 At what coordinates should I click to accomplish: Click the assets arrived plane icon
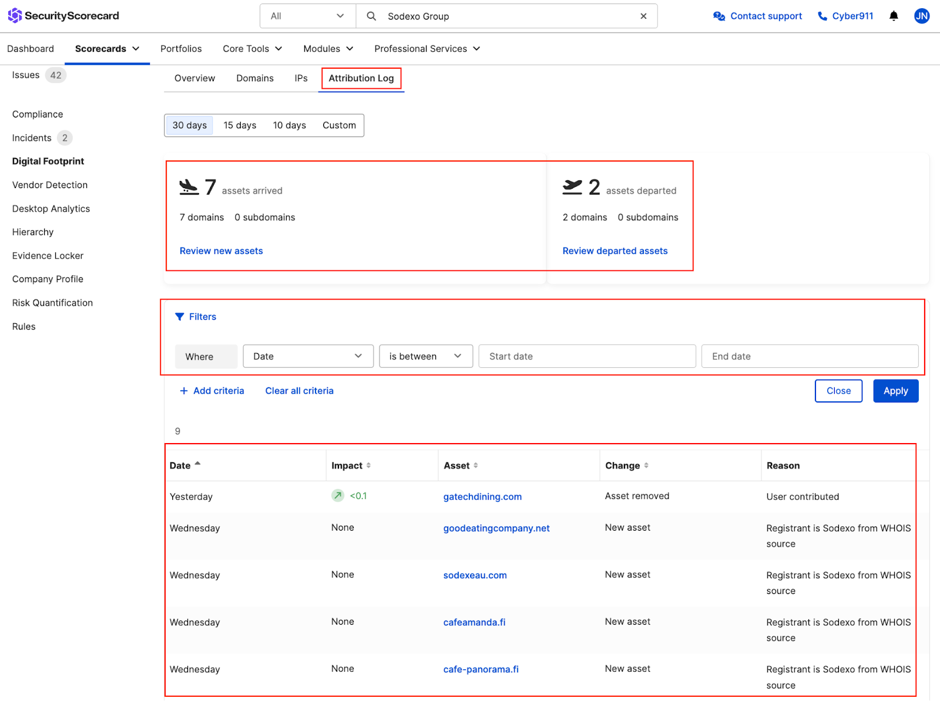point(189,187)
